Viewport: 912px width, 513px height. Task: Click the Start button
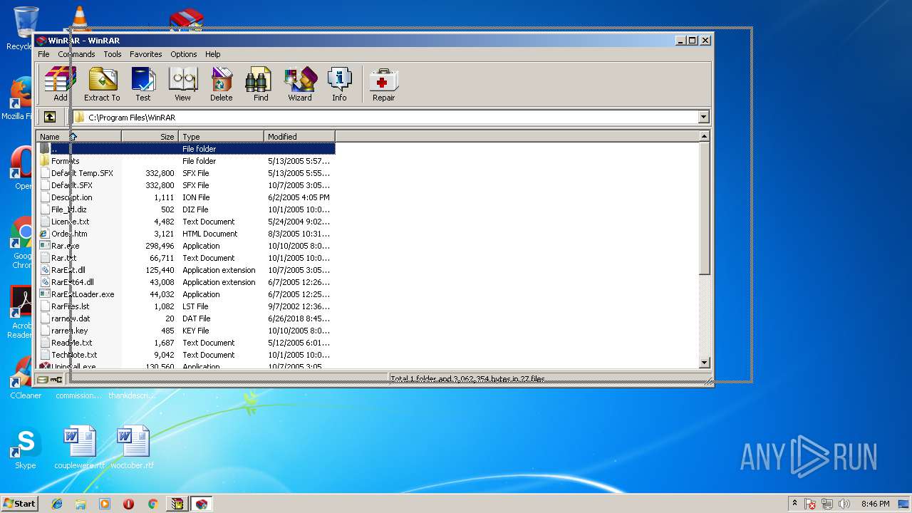tap(19, 504)
